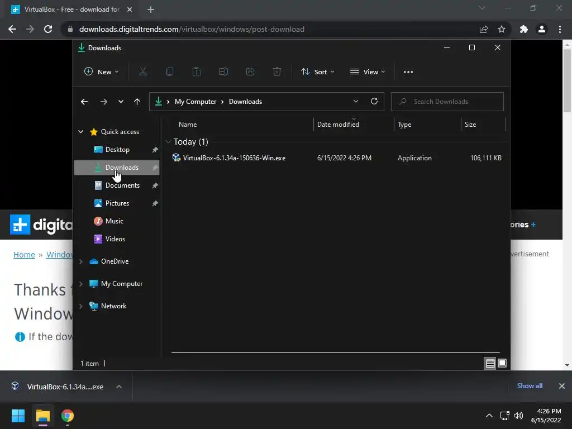Open Chrome's three-dot menu
This screenshot has width=572, height=429.
tap(560, 29)
